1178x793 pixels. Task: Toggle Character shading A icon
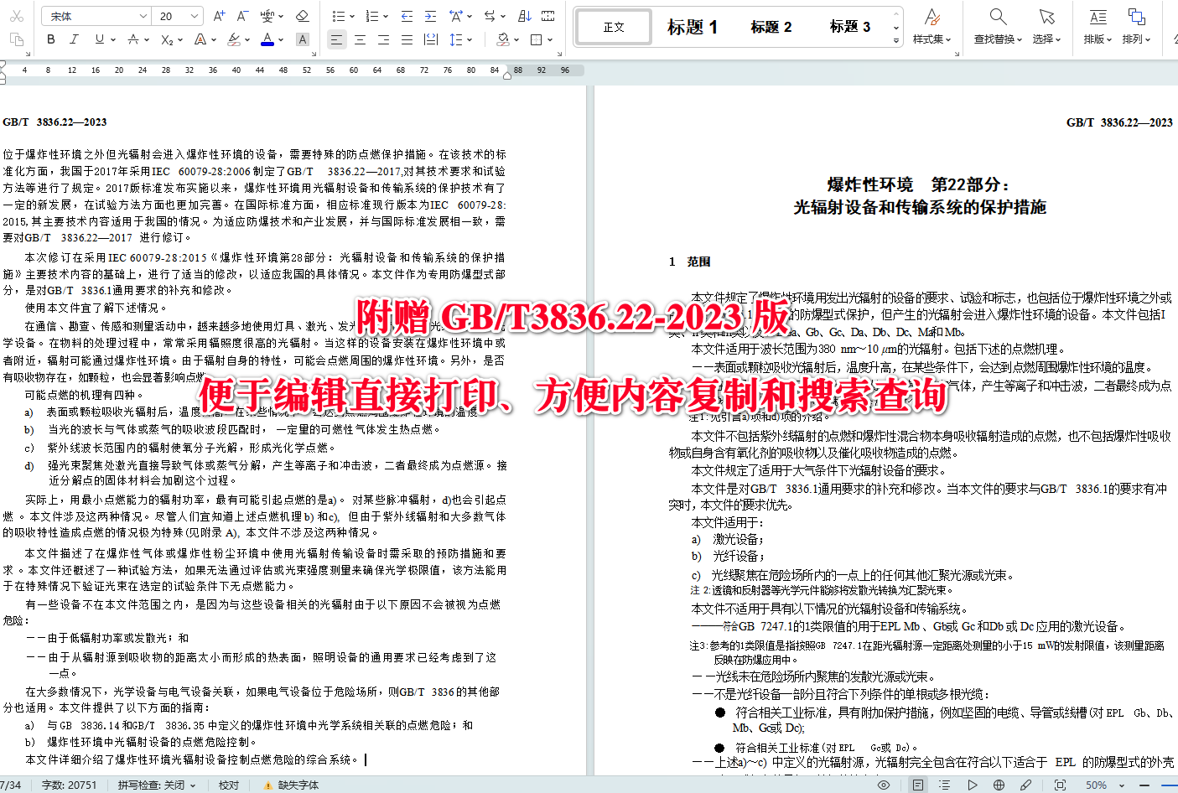tap(303, 39)
